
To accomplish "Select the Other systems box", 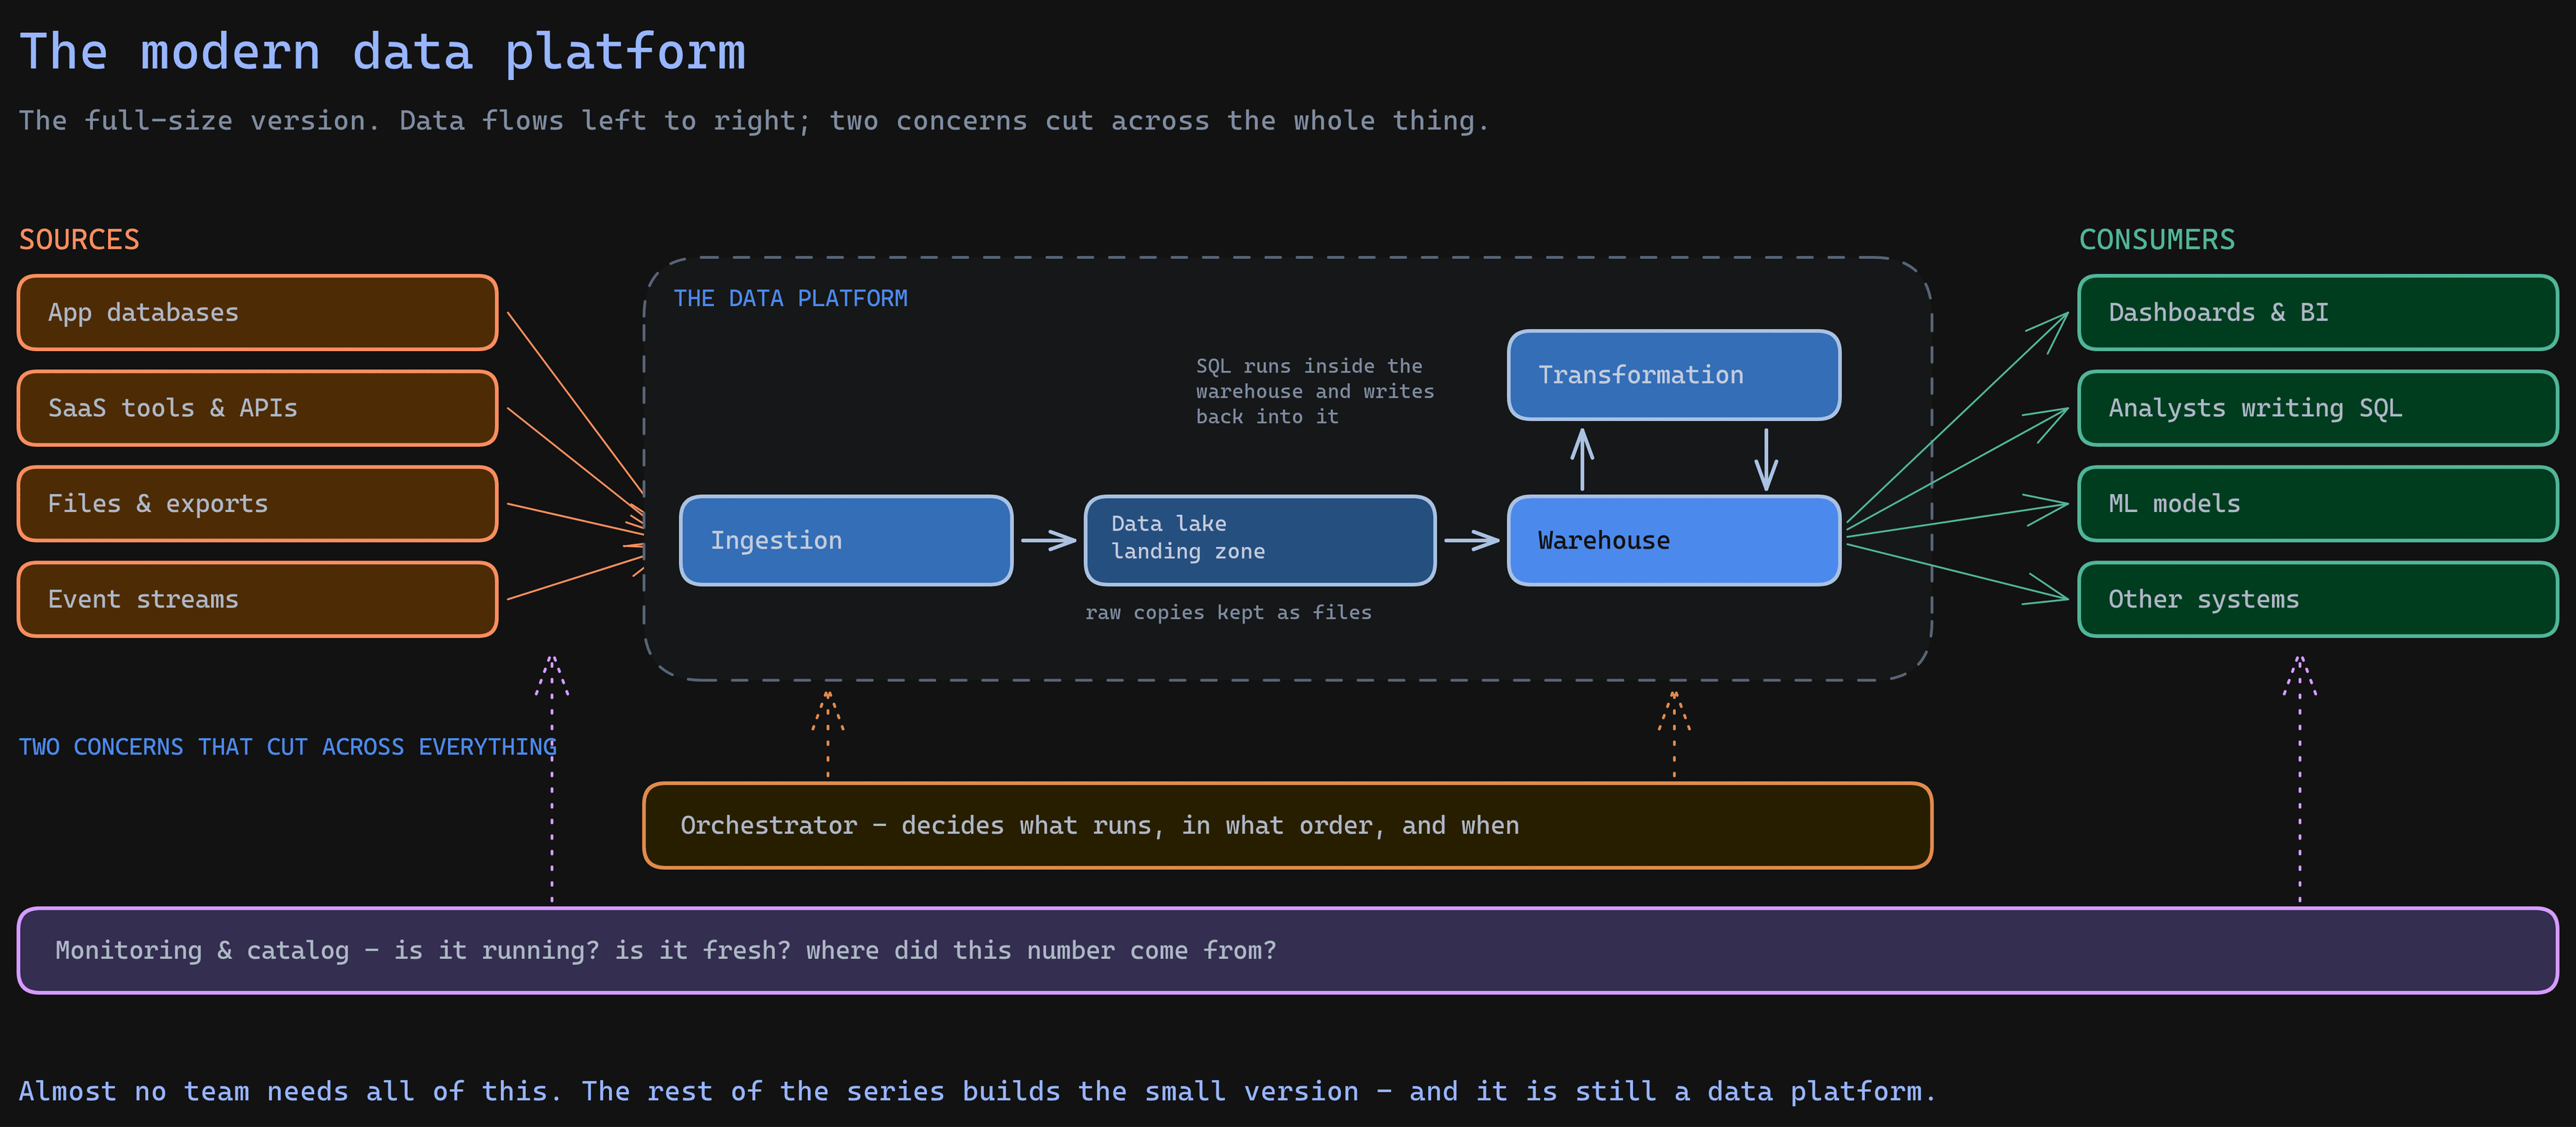I will pyautogui.click(x=2318, y=599).
